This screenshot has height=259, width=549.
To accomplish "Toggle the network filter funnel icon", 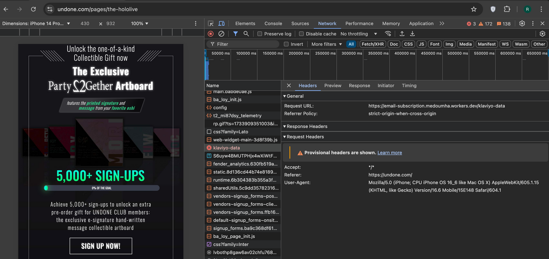I will pyautogui.click(x=236, y=34).
